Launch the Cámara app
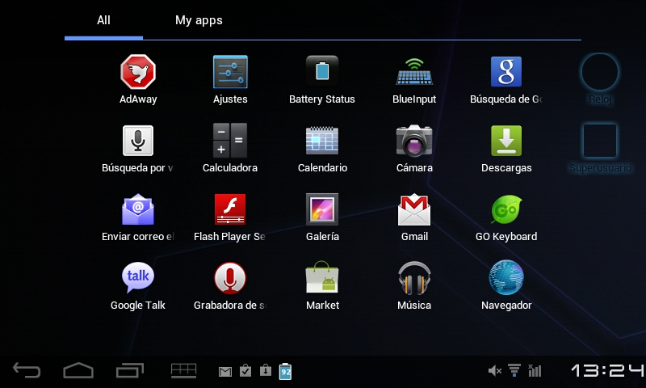Image resolution: width=646 pixels, height=388 pixels. [414, 149]
